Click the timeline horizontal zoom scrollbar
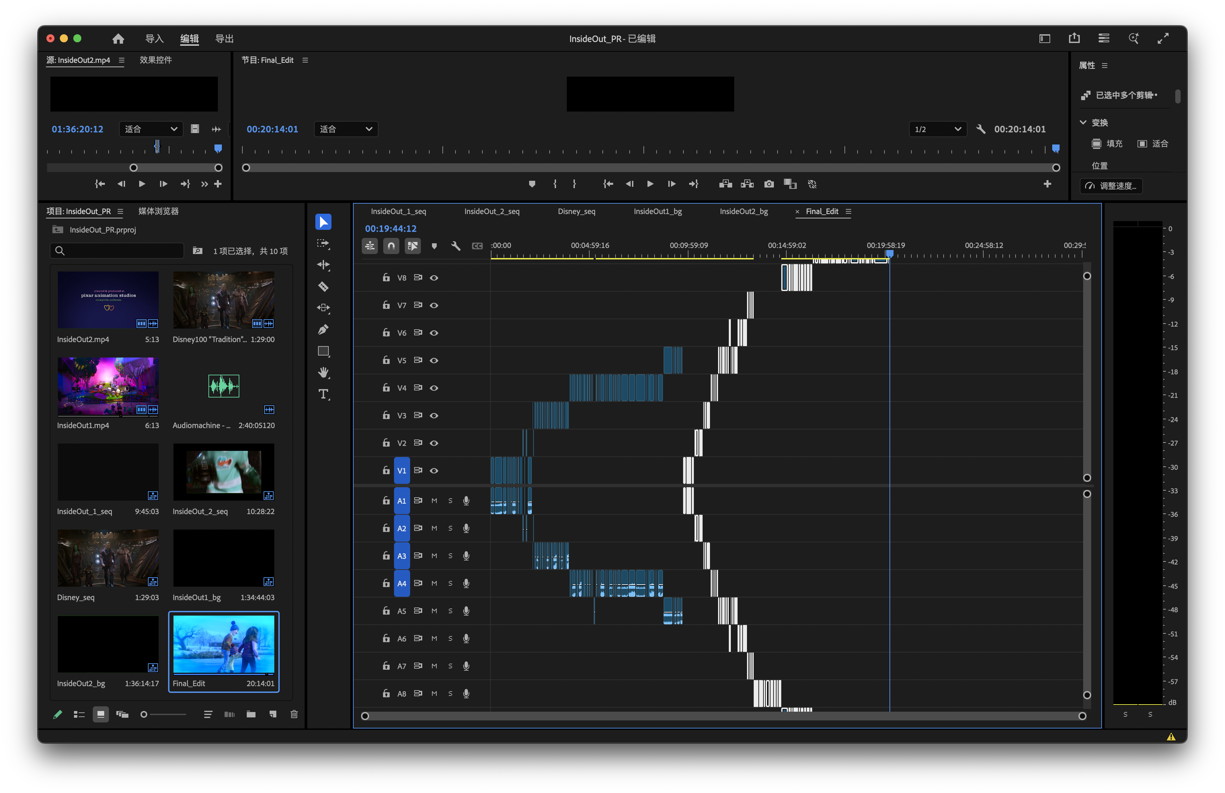 [724, 716]
